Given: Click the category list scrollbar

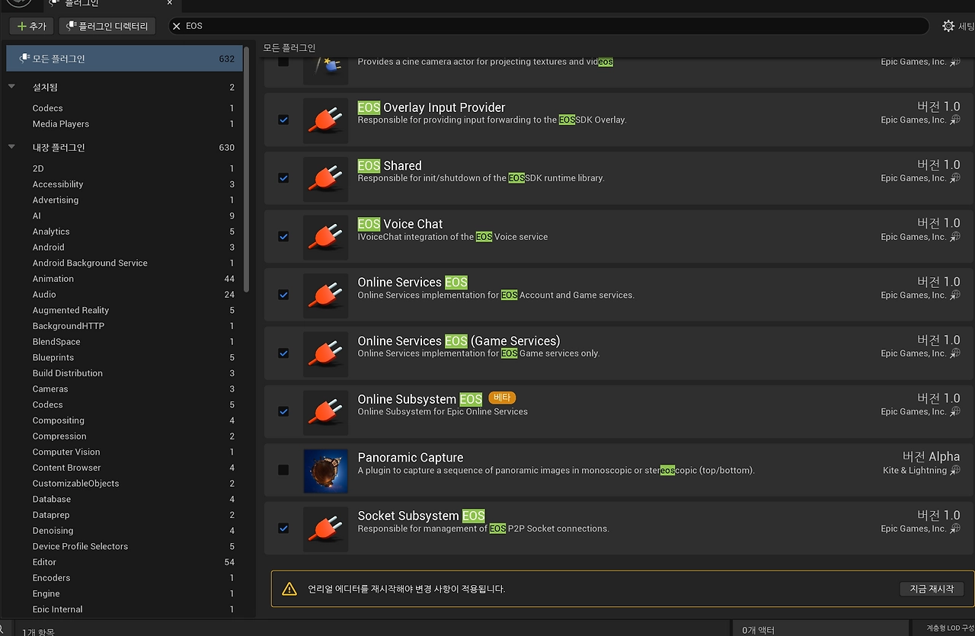Looking at the screenshot, I should point(246,169).
